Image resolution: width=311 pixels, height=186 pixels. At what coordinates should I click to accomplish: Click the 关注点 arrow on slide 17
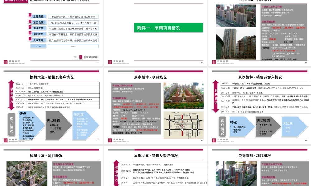[86, 126]
